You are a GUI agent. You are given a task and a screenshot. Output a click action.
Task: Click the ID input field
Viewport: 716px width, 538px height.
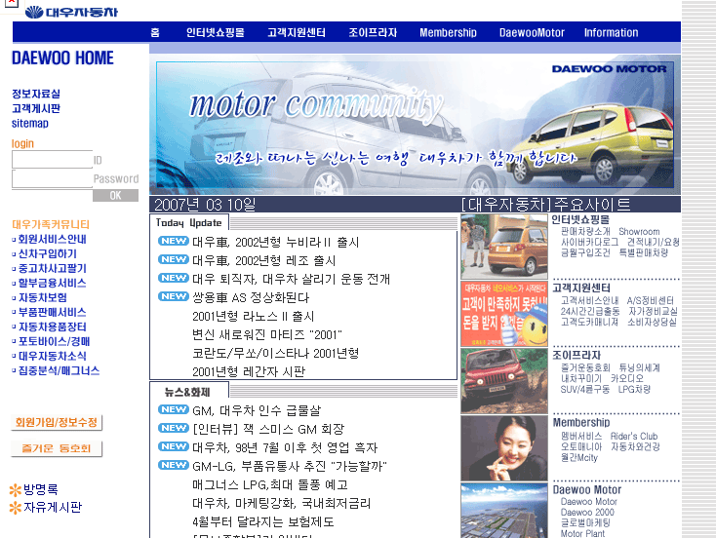point(52,160)
